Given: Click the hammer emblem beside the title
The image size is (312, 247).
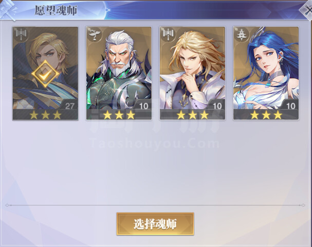Looking at the screenshot, I should 8,10.
